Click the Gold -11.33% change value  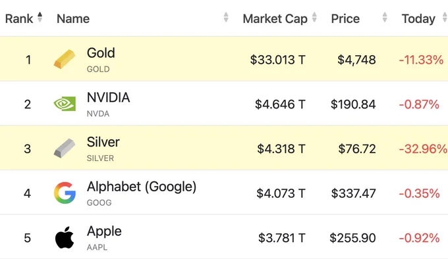421,60
